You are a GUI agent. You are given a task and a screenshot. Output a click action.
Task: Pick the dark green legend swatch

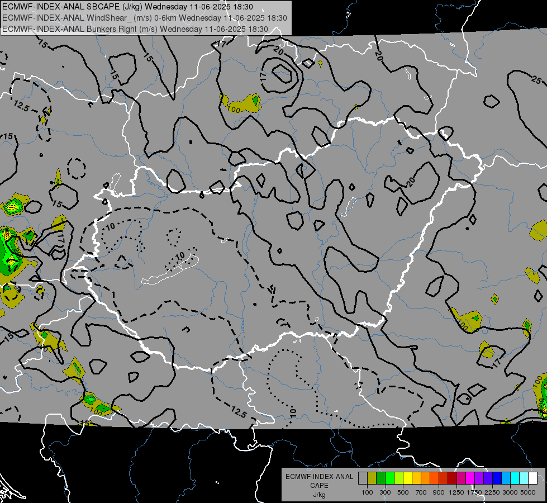tap(380, 478)
